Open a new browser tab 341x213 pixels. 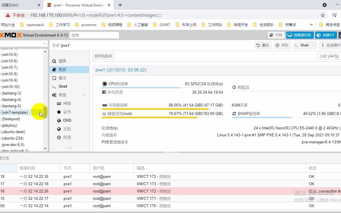pos(120,5)
